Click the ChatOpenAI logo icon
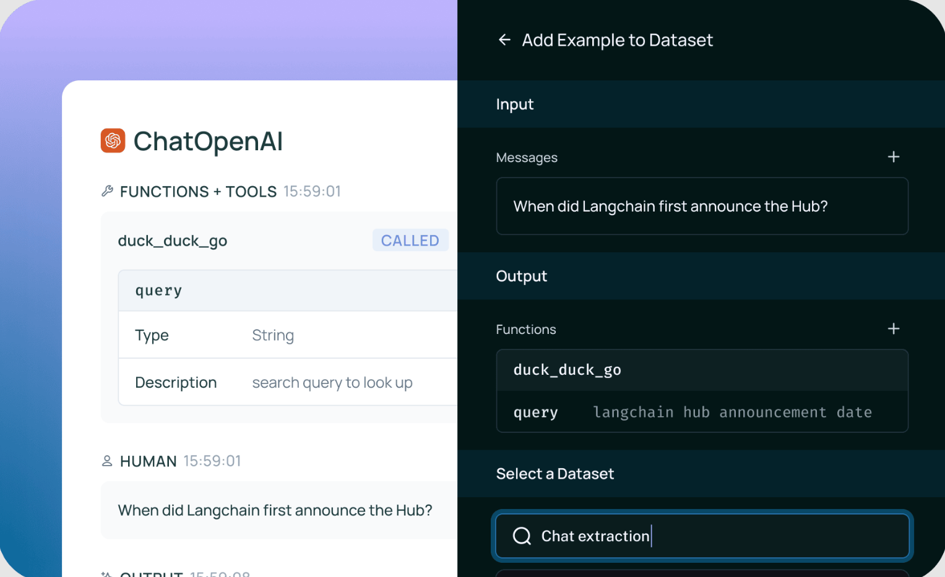The image size is (945, 577). [113, 140]
